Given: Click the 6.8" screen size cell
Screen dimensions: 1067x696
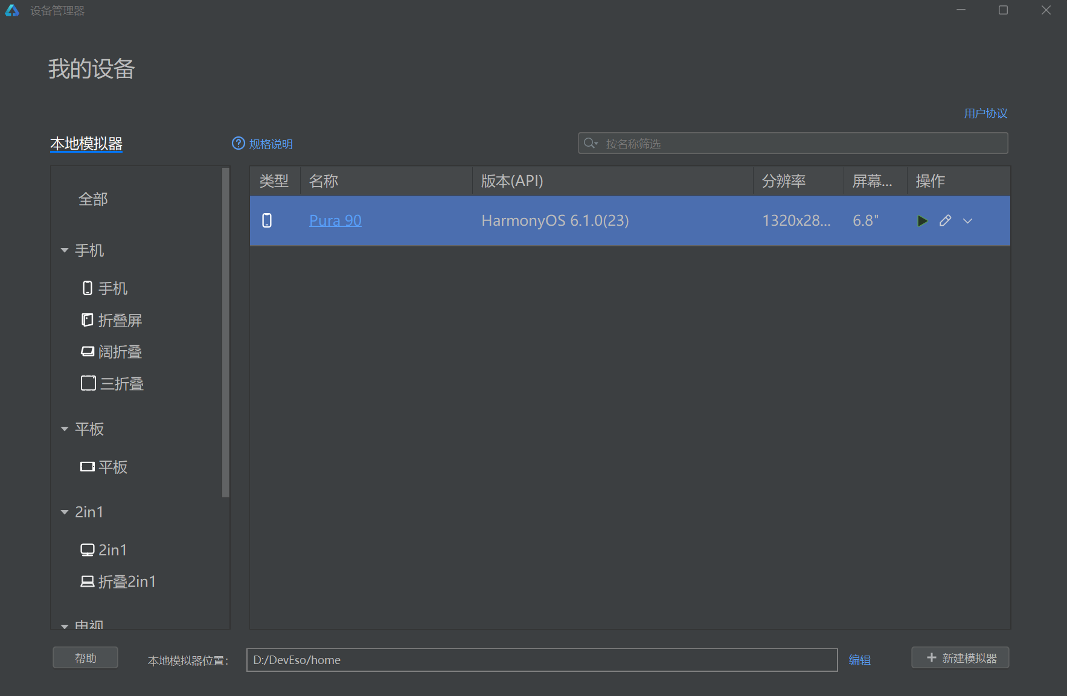Looking at the screenshot, I should pyautogui.click(x=865, y=220).
